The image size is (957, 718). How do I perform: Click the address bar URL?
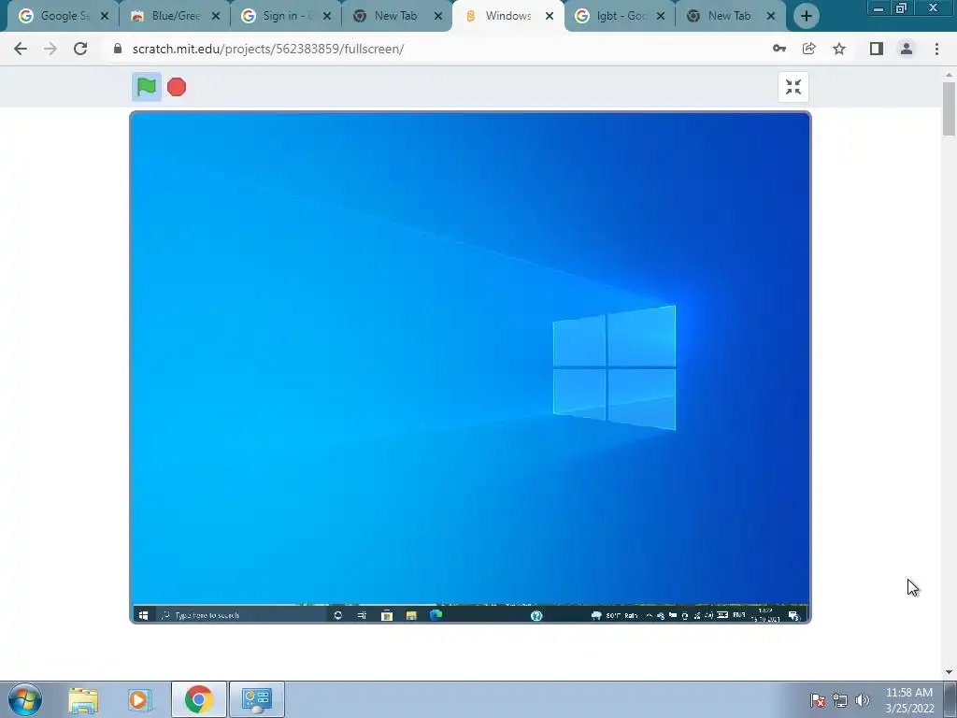(268, 49)
